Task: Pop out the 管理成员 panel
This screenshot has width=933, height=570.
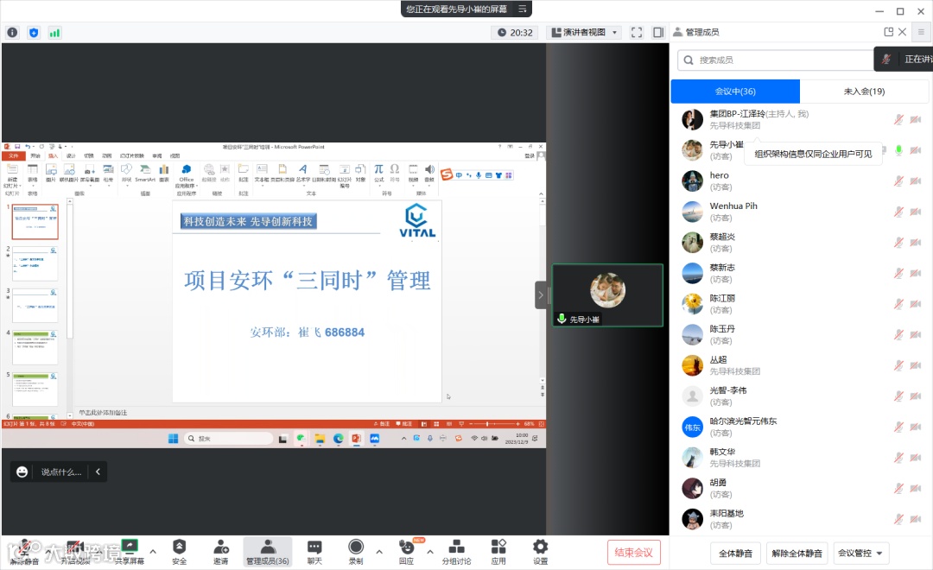Action: pyautogui.click(x=889, y=32)
